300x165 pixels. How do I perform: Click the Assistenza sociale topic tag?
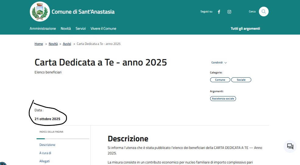click(x=223, y=99)
